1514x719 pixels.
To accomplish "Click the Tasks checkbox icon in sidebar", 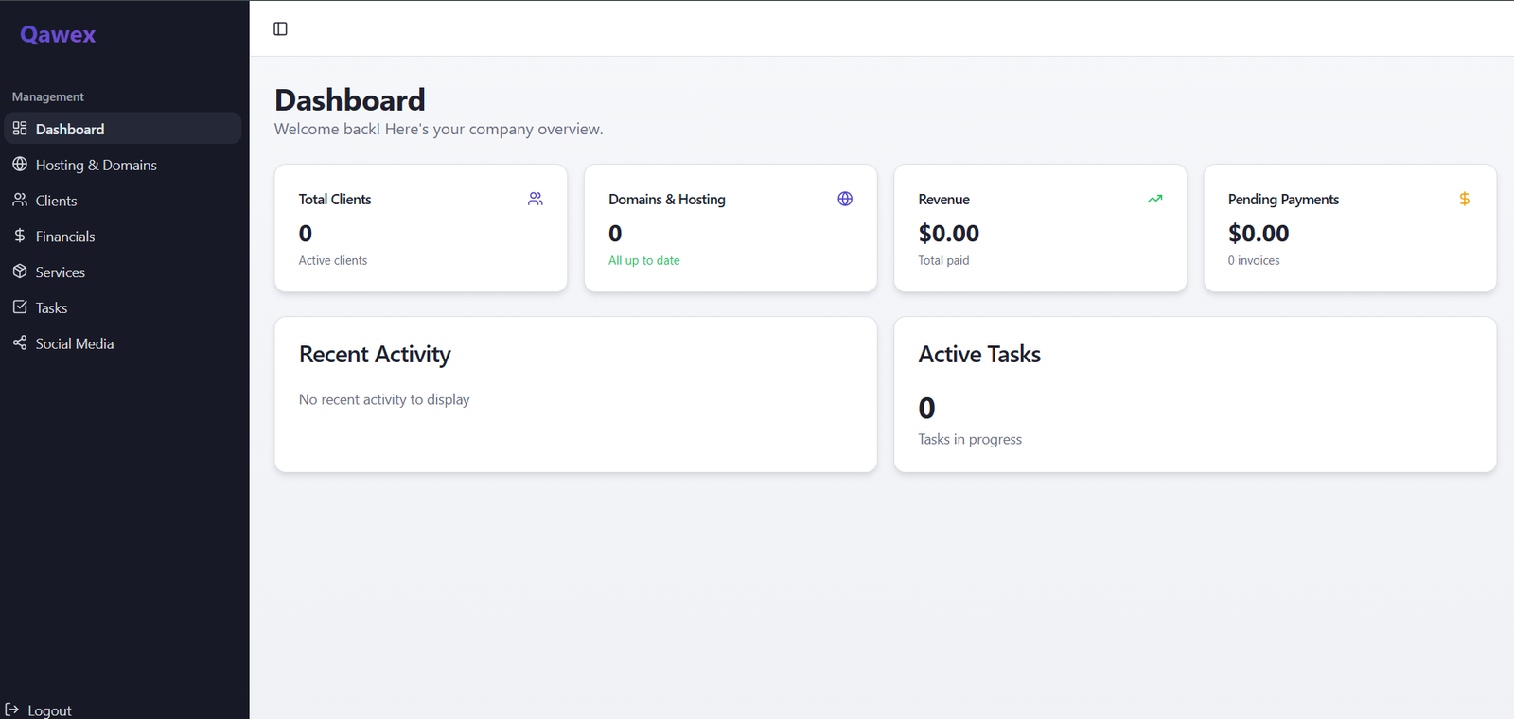I will pos(20,307).
